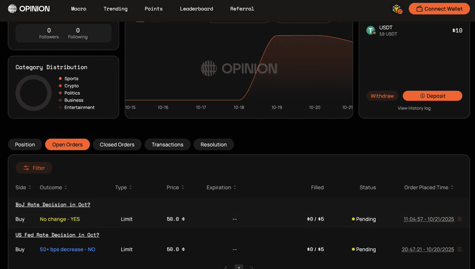Open View History log

pos(414,108)
